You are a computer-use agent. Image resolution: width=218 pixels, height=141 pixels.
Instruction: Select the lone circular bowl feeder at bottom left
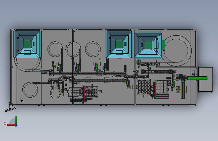tap(30, 90)
